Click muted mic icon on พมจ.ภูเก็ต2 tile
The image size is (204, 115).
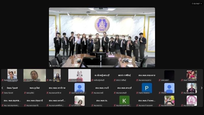25,93
